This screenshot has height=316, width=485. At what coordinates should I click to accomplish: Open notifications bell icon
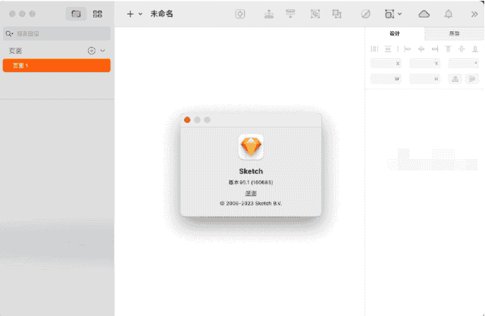point(449,14)
